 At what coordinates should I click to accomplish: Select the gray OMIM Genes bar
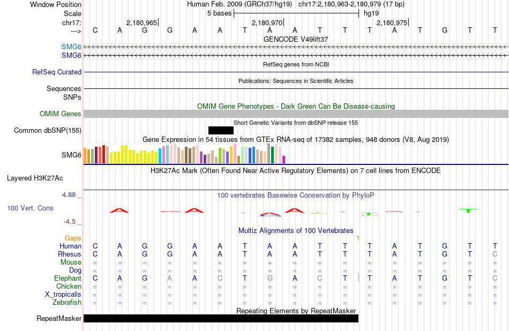[x=296, y=114]
